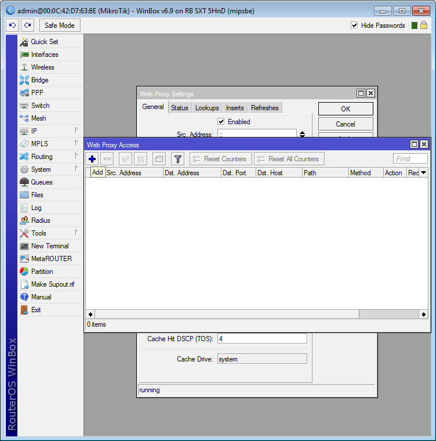Viewport: 436px width, 441px height.
Task: Click the Find search field
Action: tap(410, 158)
